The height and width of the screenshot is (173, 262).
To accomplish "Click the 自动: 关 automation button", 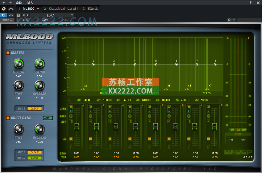I will (7, 20).
